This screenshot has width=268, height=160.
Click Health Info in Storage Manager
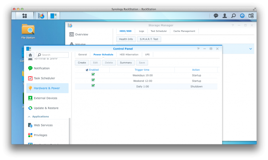pos(126,39)
